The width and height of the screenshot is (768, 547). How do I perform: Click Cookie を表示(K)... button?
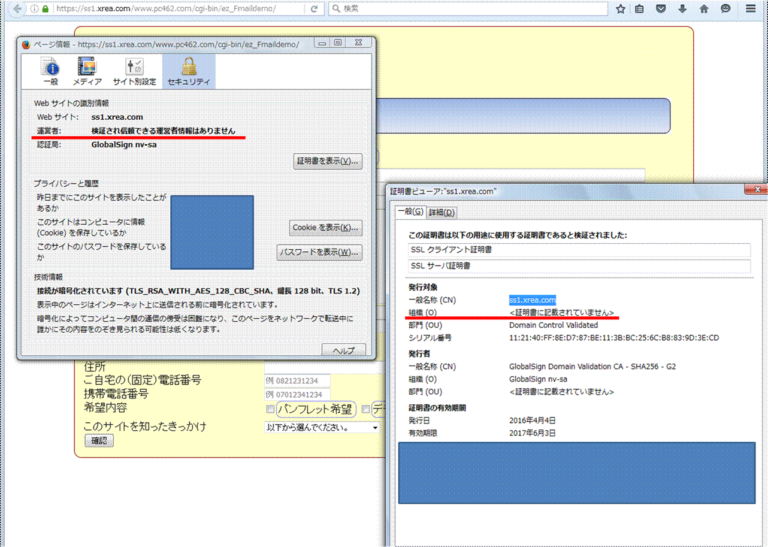pos(325,228)
